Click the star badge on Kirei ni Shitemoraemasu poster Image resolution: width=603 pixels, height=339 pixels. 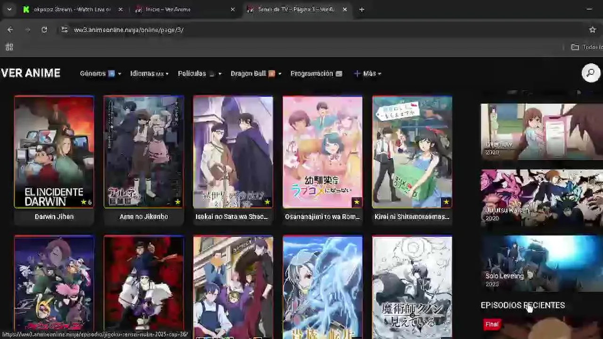[446, 202]
